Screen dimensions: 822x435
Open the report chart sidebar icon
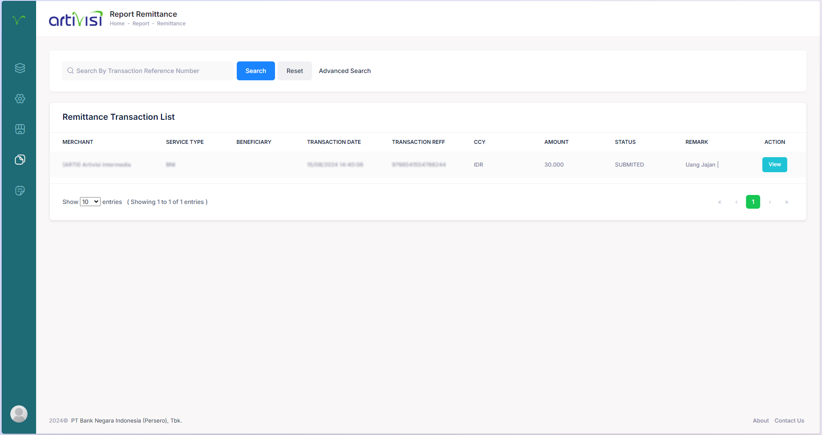click(x=20, y=160)
